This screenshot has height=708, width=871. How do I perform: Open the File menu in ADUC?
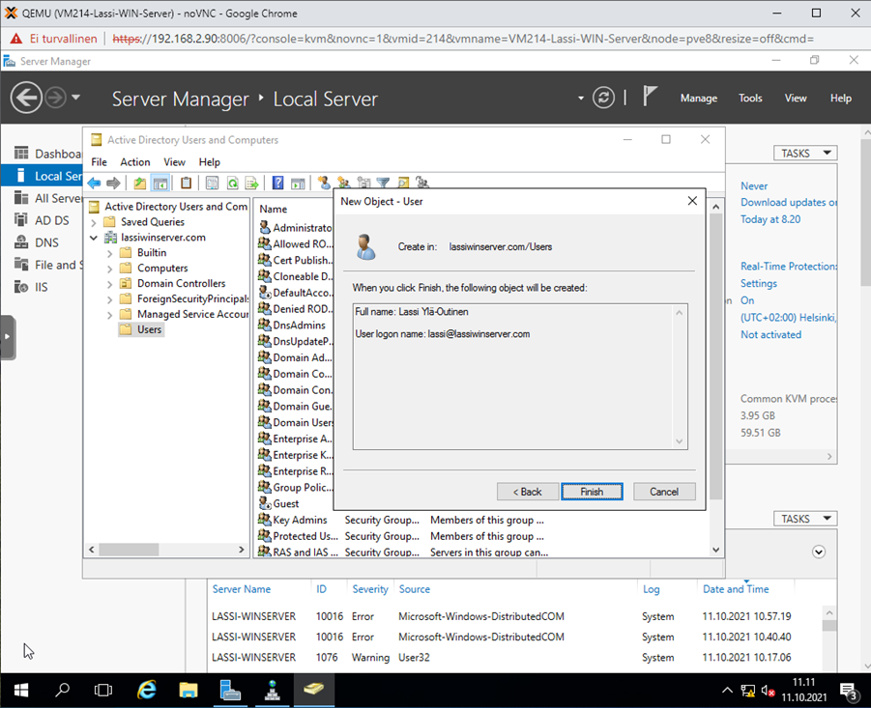[99, 162]
